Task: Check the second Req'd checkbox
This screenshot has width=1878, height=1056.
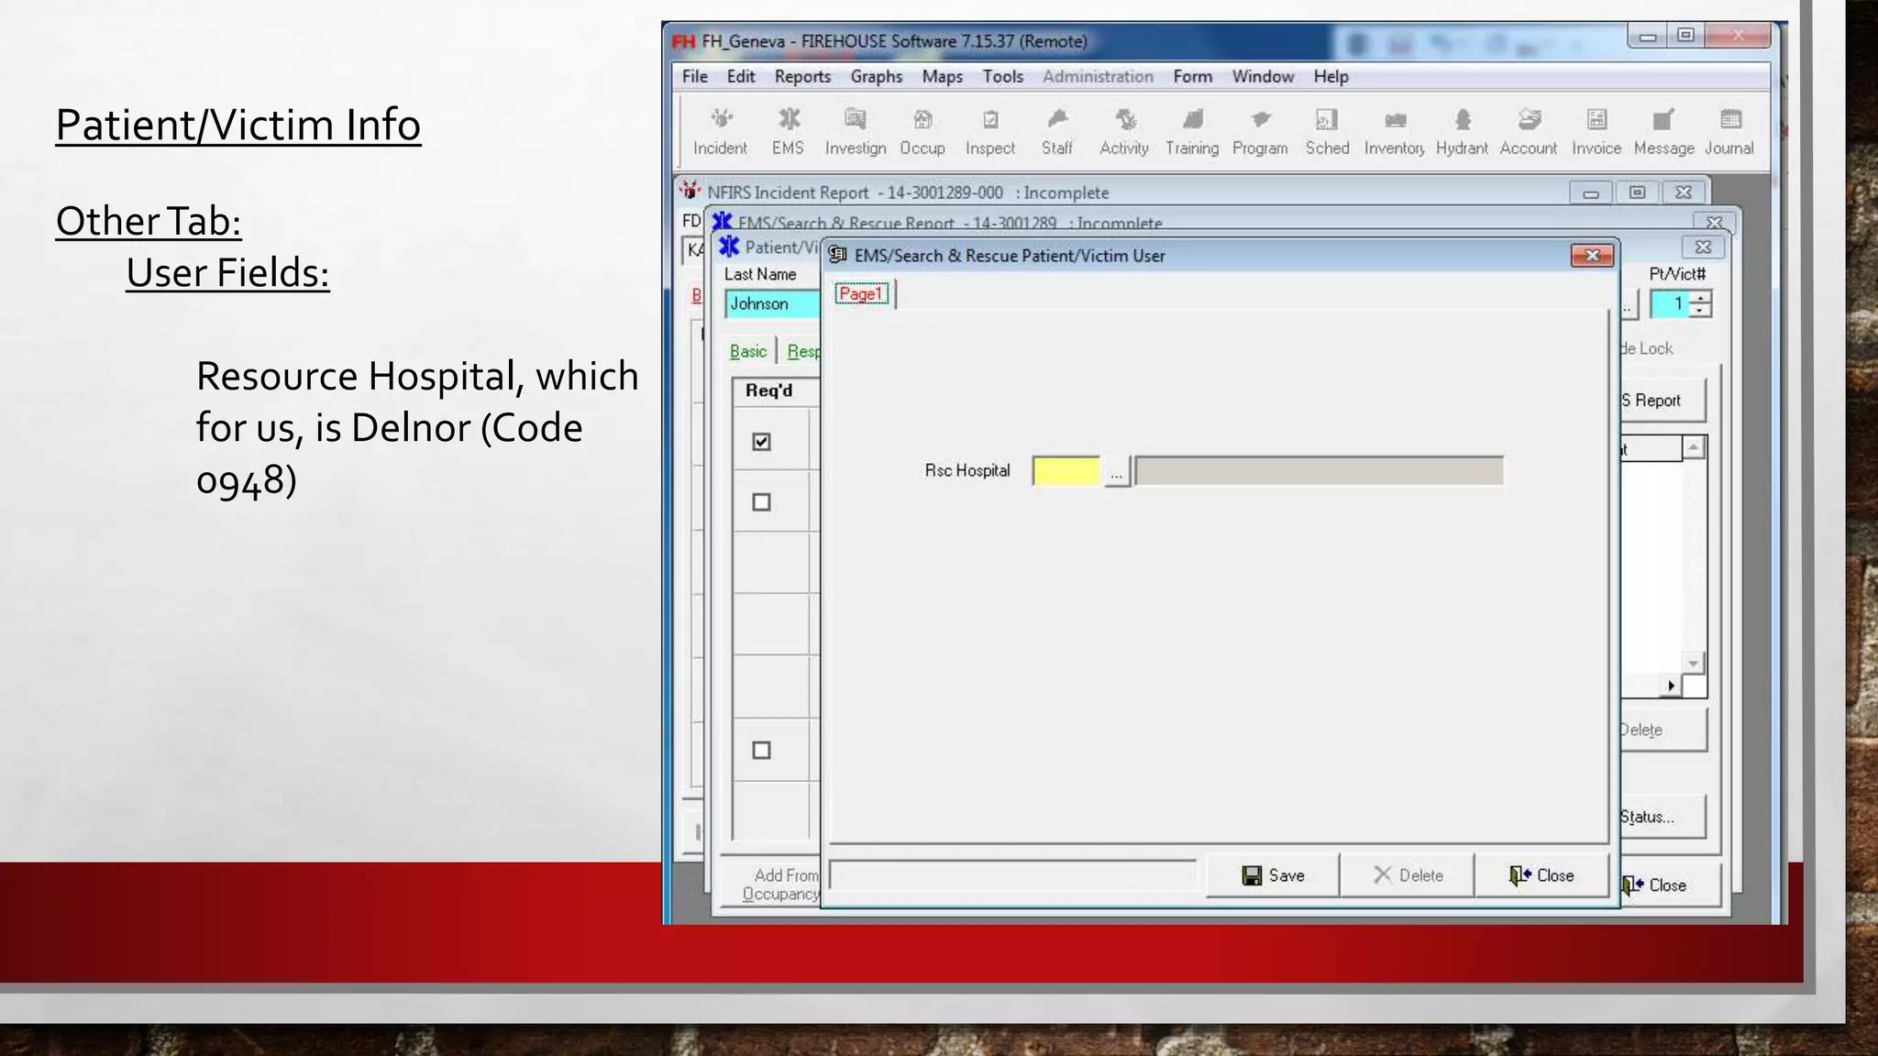Action: pos(761,502)
